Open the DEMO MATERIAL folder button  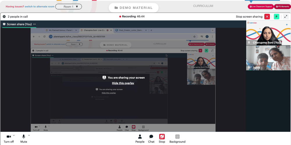(134, 8)
